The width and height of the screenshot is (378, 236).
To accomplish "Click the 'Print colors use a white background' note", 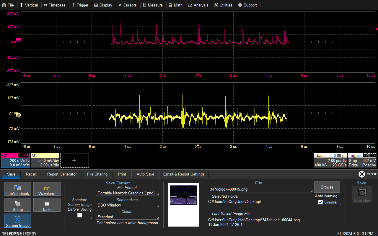I will (x=128, y=223).
